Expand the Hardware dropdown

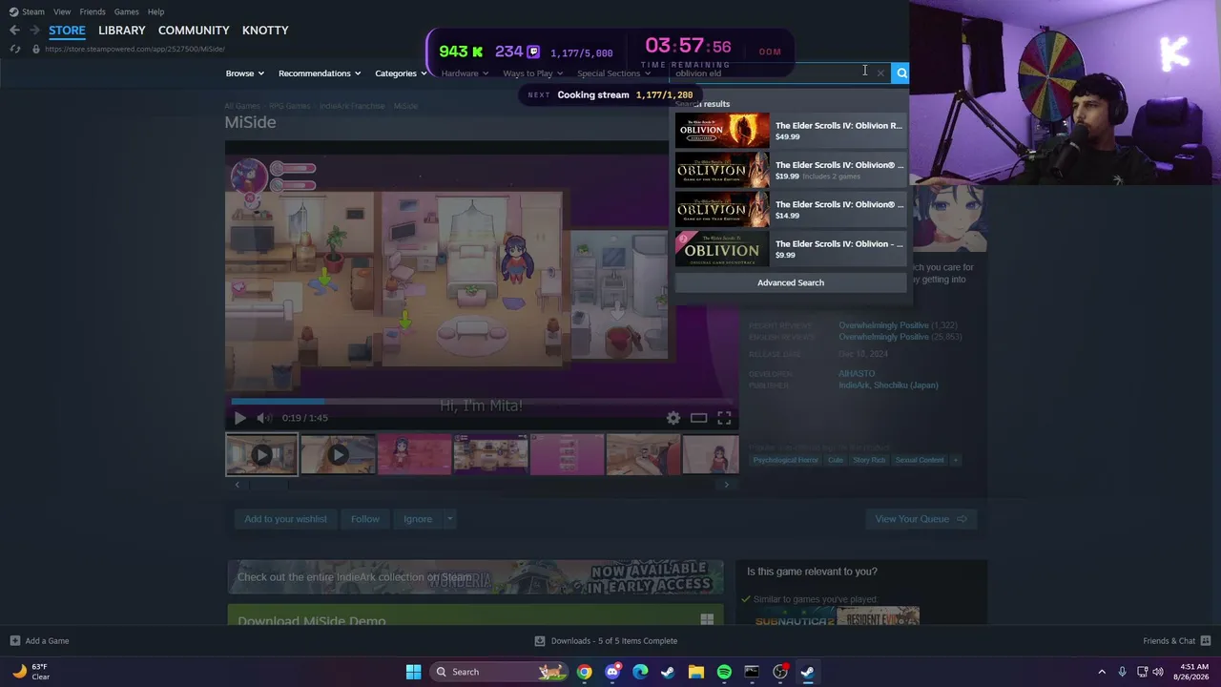[465, 73]
